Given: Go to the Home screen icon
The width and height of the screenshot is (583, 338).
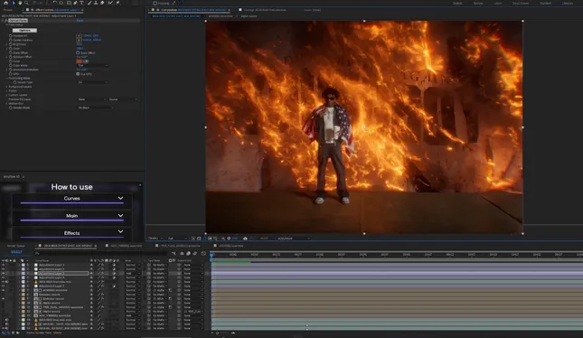Looking at the screenshot, I should click(5, 3).
